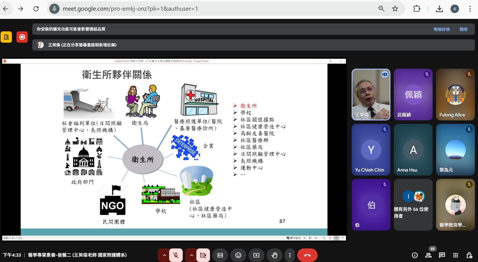The image size is (478, 262).
Task: Open more options three-dot menu
Action: (x=290, y=255)
